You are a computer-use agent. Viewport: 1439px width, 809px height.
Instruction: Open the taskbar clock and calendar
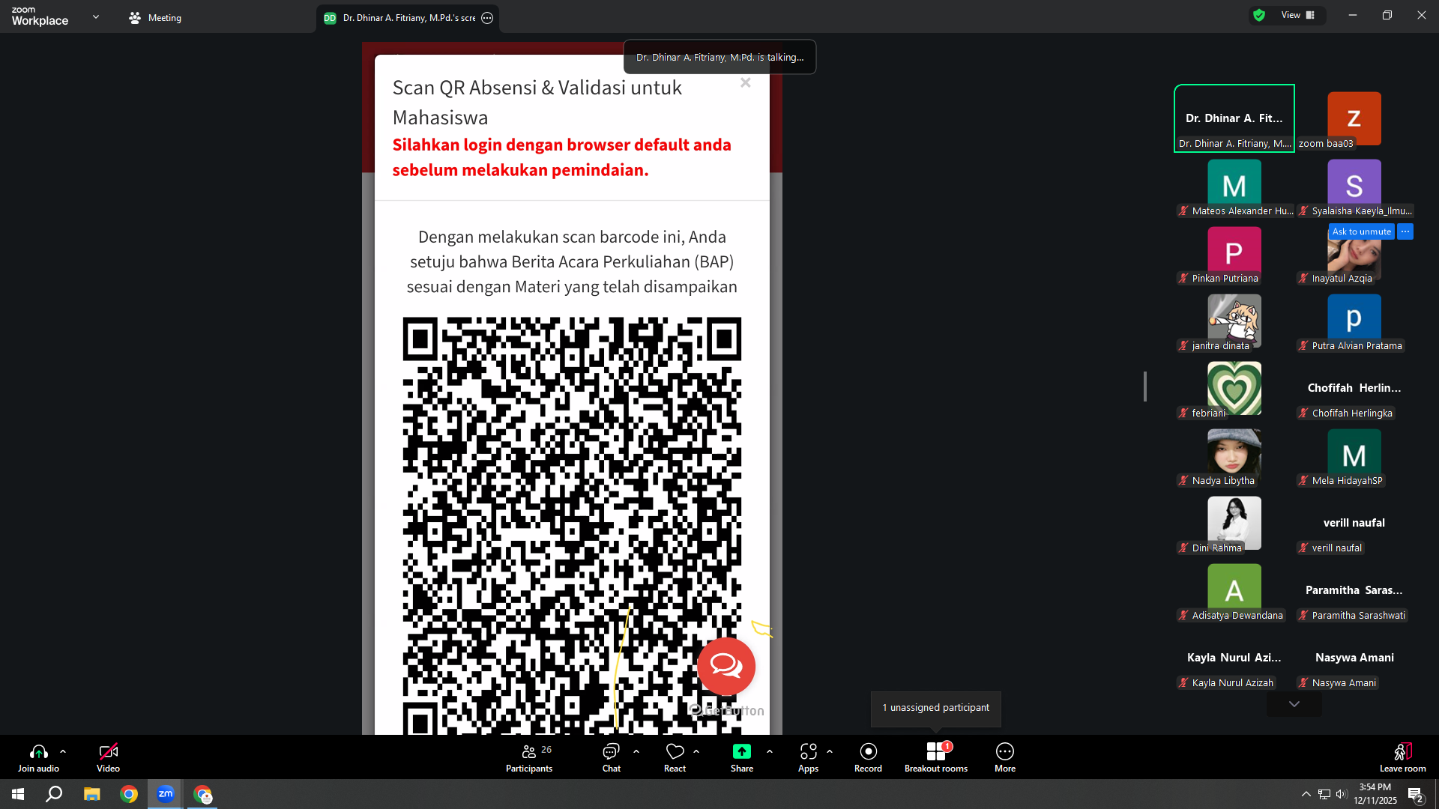pyautogui.click(x=1375, y=794)
